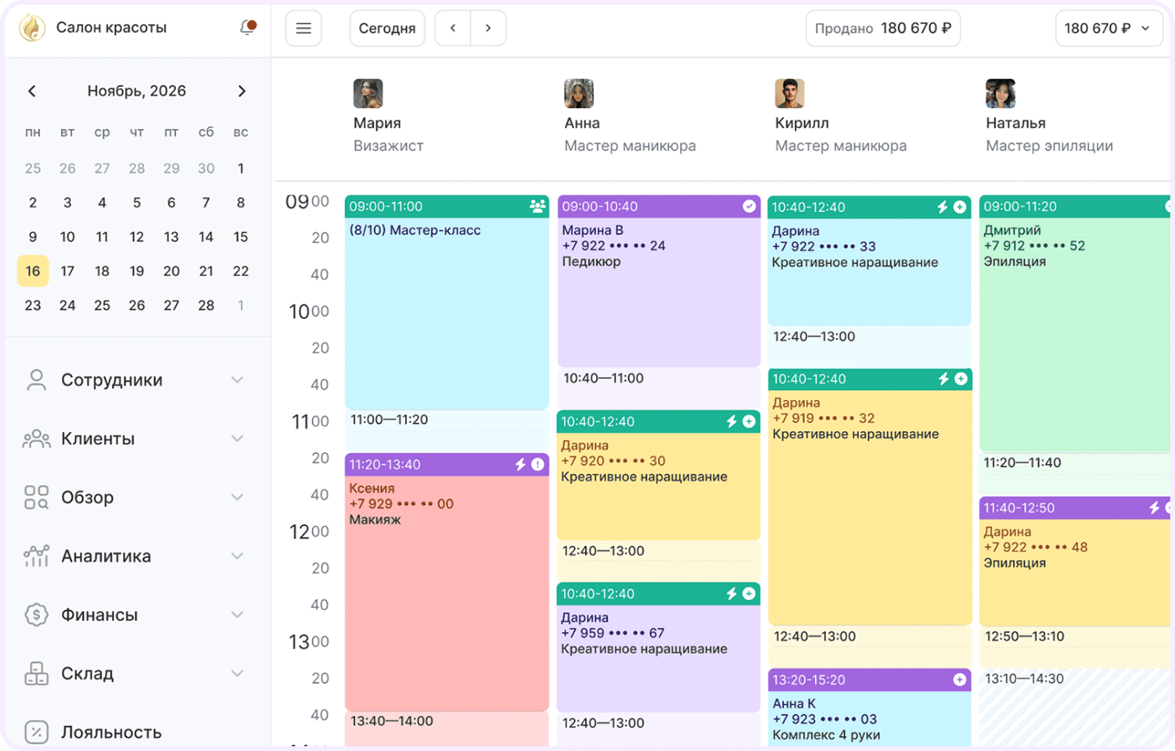Expand the Финансы section chevron
1175x751 pixels.
click(237, 615)
